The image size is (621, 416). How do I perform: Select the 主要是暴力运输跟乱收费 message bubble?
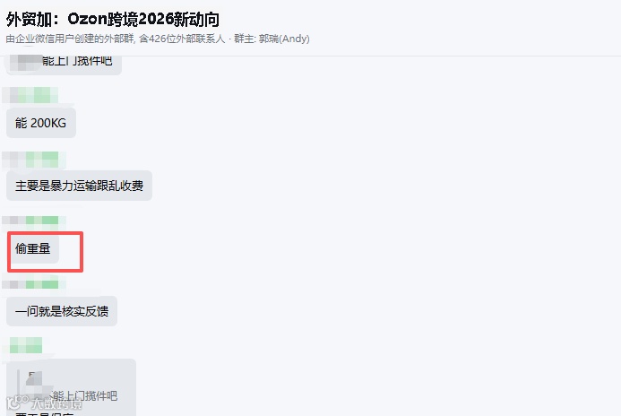79,186
